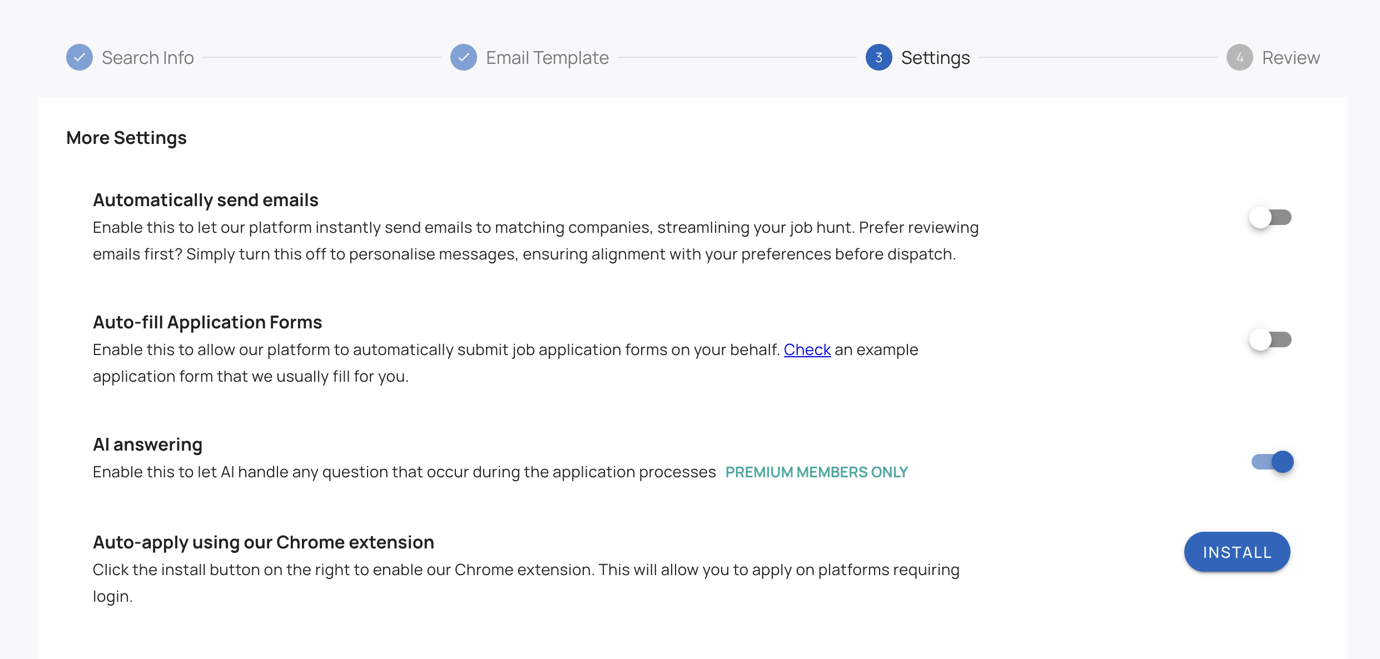Open the Check example application form link
The image size is (1380, 659).
tap(807, 350)
